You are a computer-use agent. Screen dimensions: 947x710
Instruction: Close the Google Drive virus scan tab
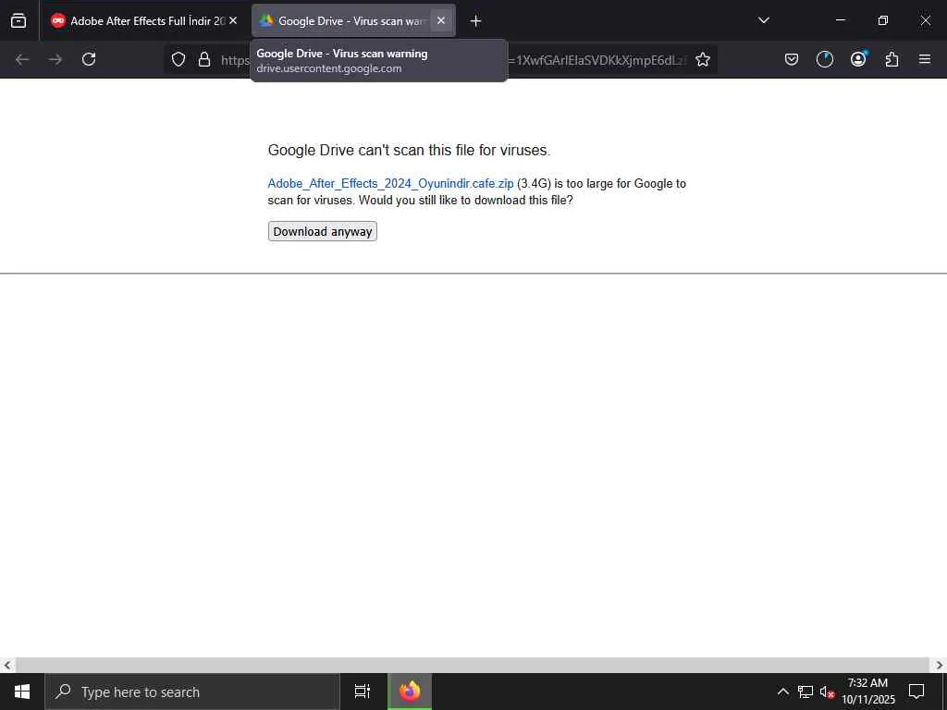point(441,20)
